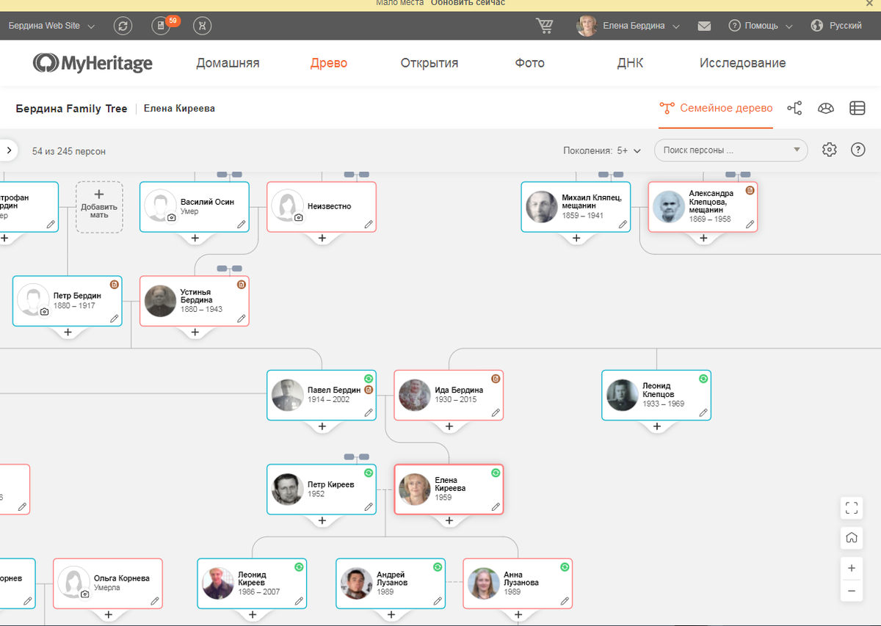881x626 pixels.
Task: Zoom in the tree with plus
Action: tap(852, 568)
